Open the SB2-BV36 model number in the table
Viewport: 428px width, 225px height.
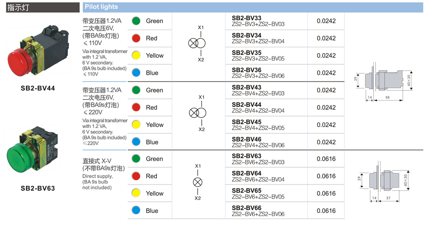tap(246, 70)
